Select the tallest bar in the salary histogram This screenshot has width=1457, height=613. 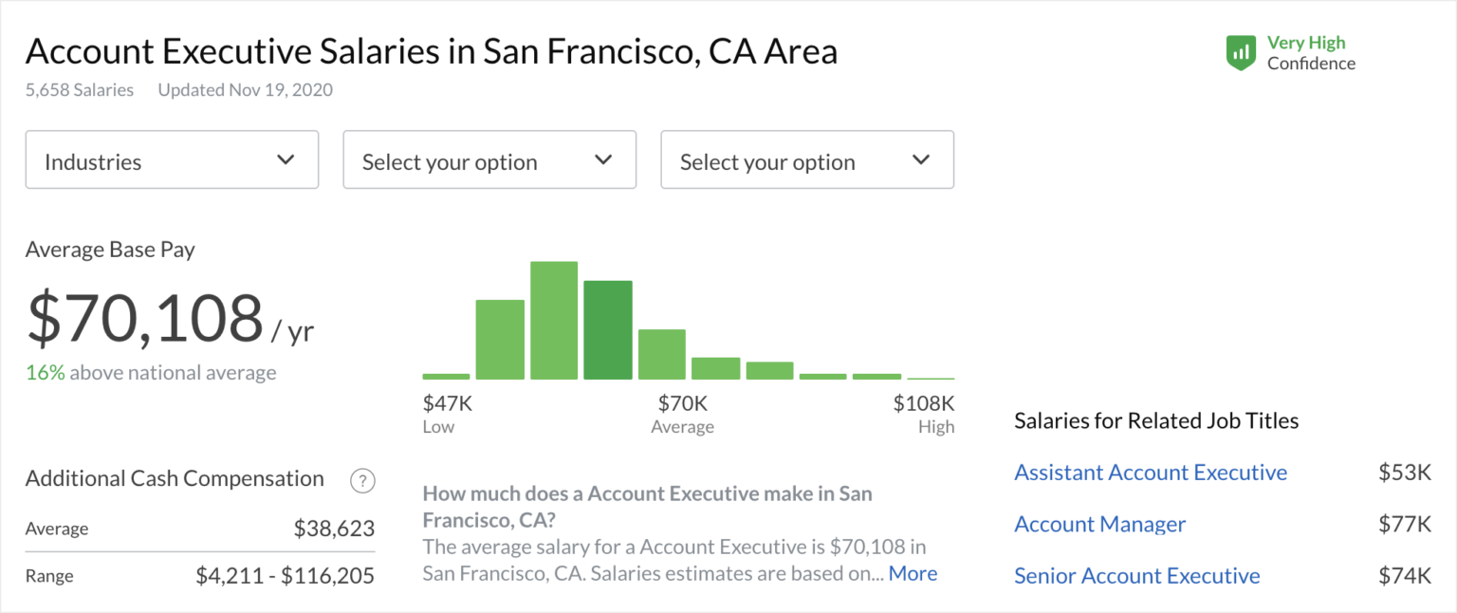[554, 318]
